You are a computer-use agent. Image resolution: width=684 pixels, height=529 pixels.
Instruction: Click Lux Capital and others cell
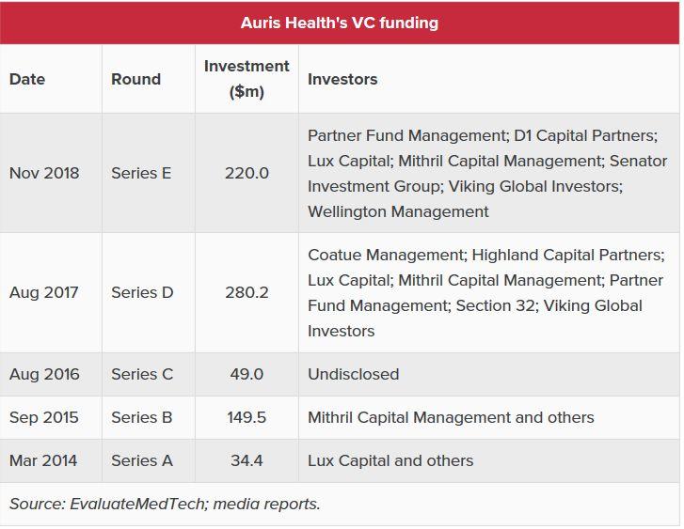(x=390, y=460)
